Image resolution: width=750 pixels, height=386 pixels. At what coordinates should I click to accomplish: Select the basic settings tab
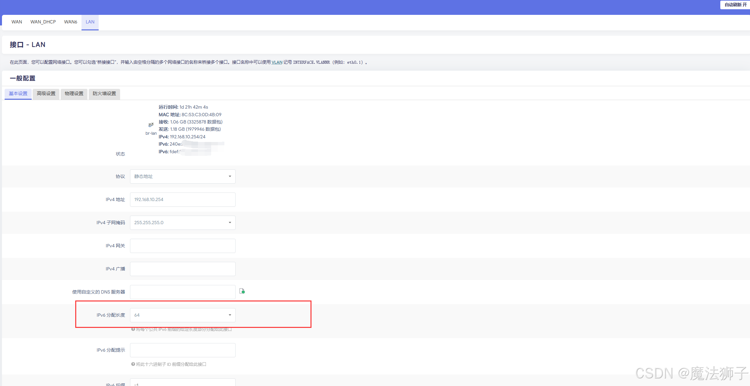(18, 93)
